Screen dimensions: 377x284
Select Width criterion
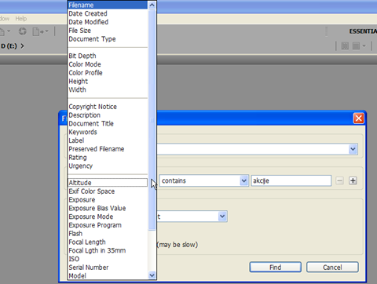(108, 89)
